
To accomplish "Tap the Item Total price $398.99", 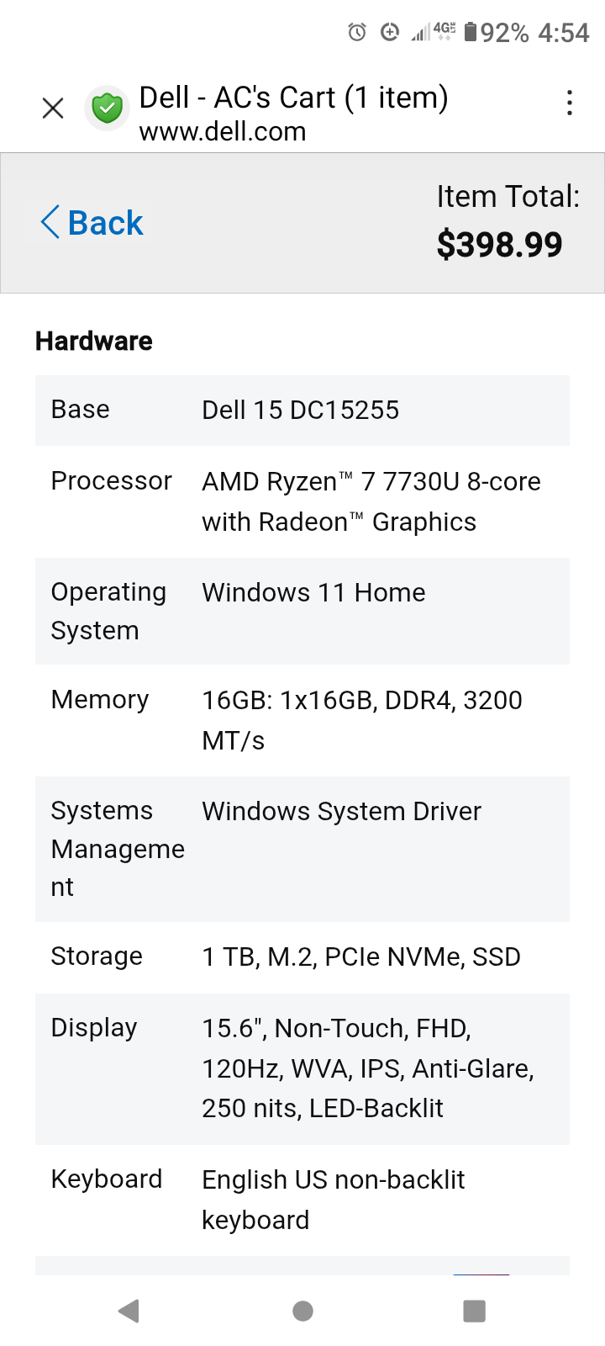I will point(499,245).
